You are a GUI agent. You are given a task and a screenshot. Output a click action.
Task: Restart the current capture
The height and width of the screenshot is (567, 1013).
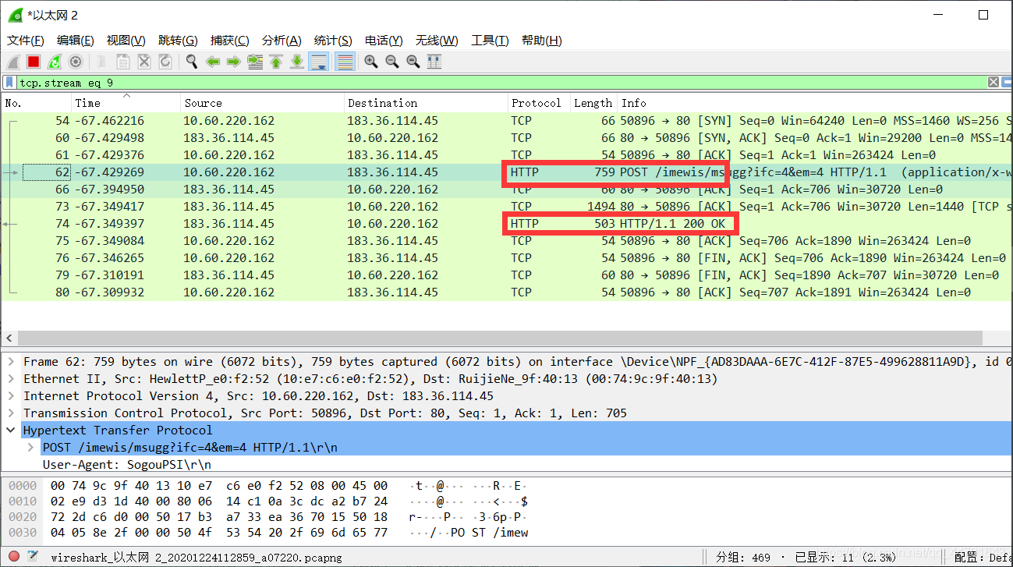55,62
